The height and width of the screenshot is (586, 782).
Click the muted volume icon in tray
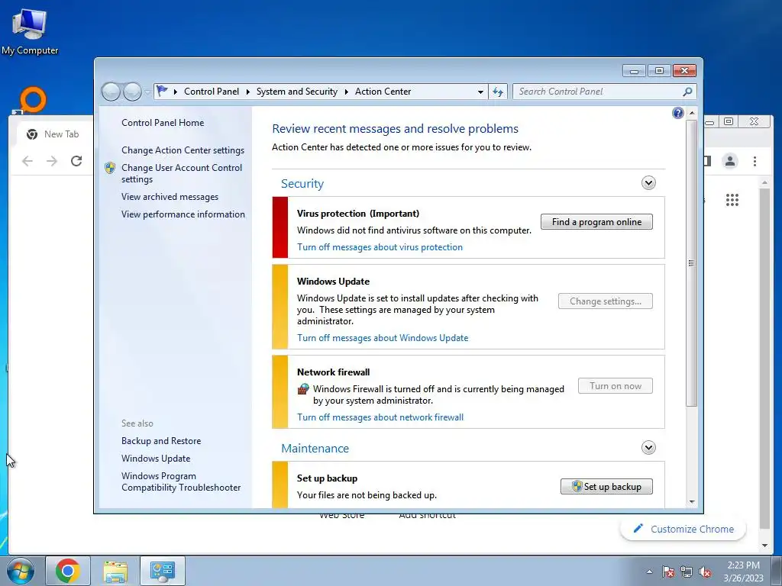point(705,572)
